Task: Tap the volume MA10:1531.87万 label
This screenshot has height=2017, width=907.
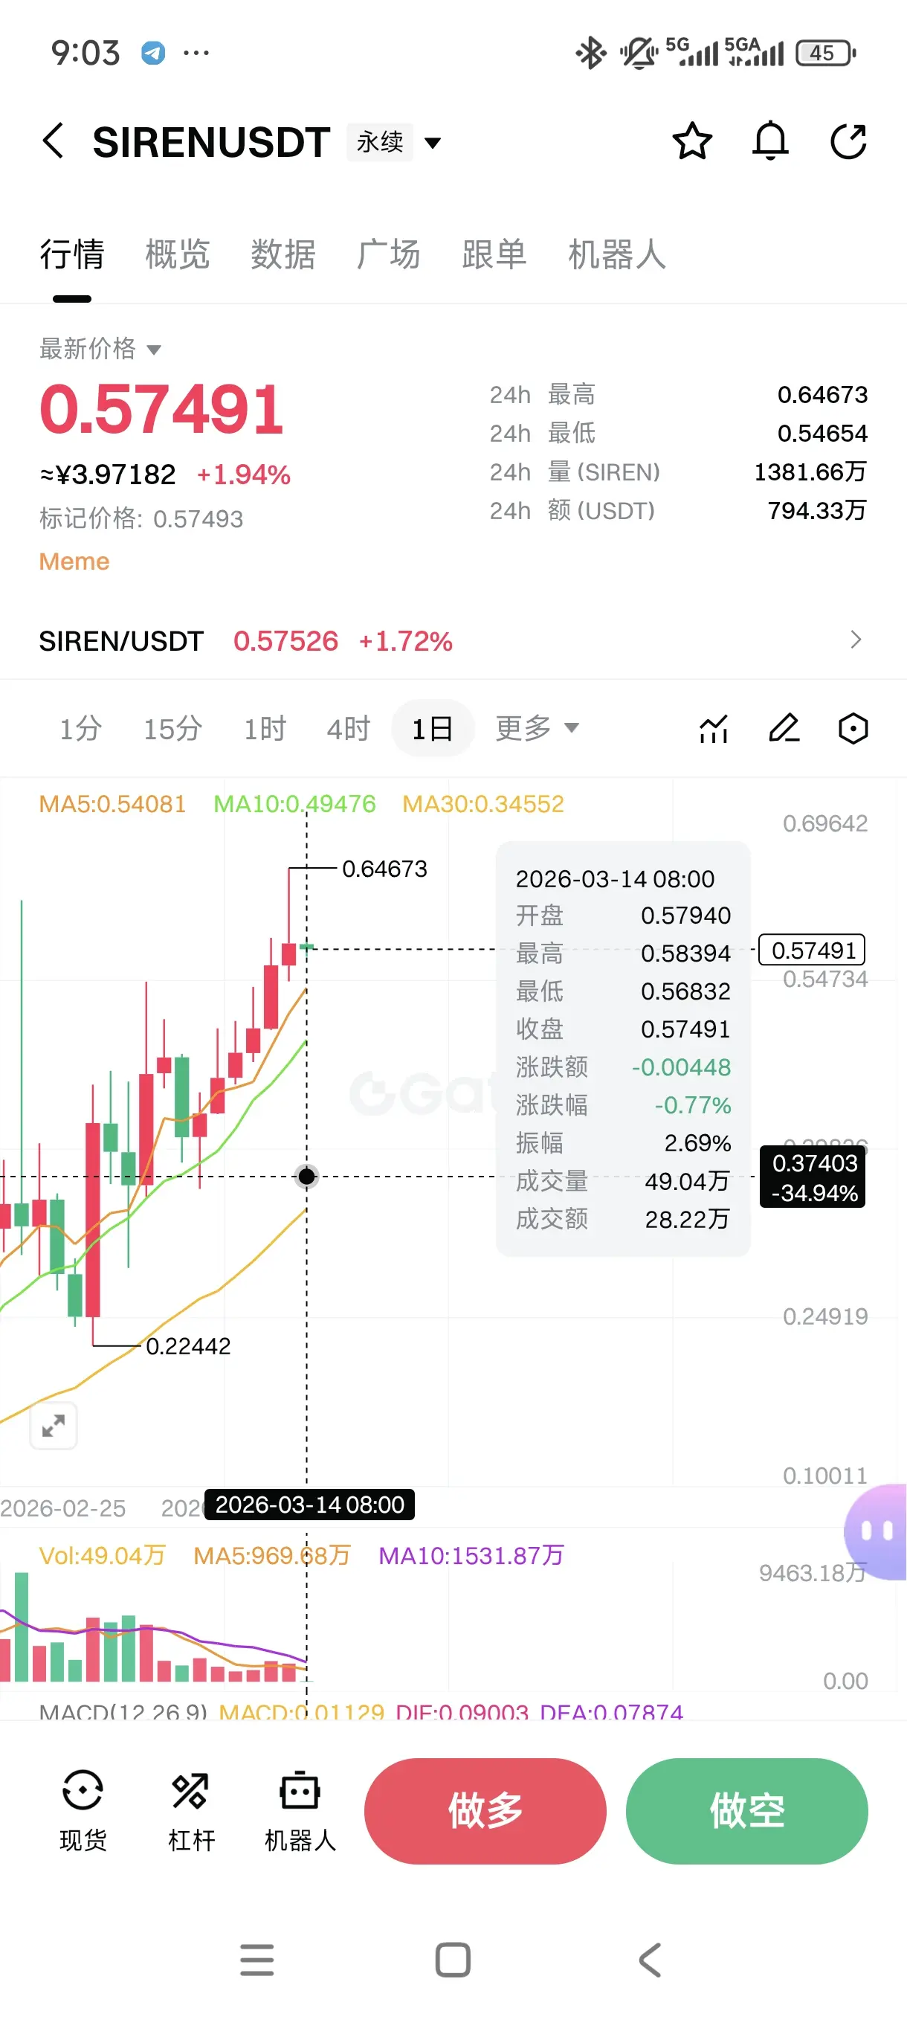Action: click(x=471, y=1555)
